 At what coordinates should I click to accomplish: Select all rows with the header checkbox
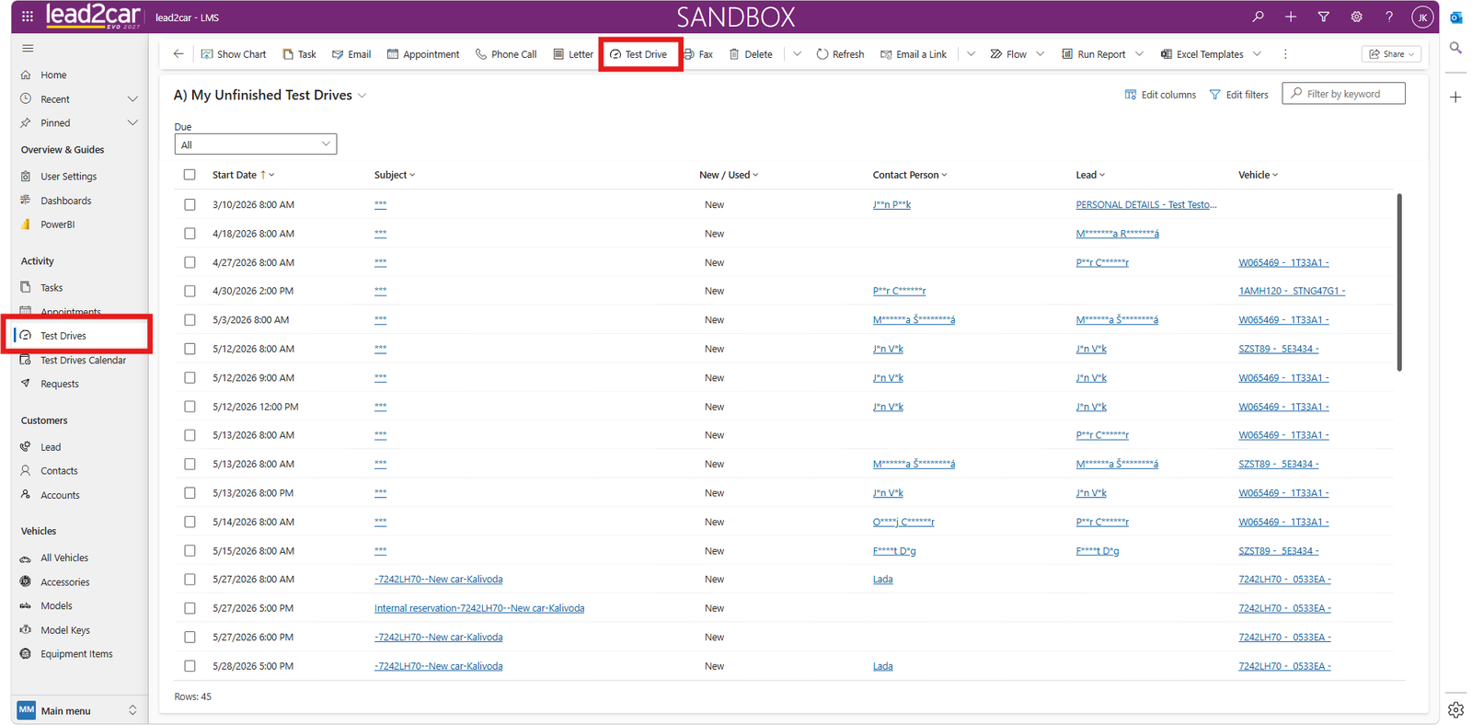[x=190, y=175]
